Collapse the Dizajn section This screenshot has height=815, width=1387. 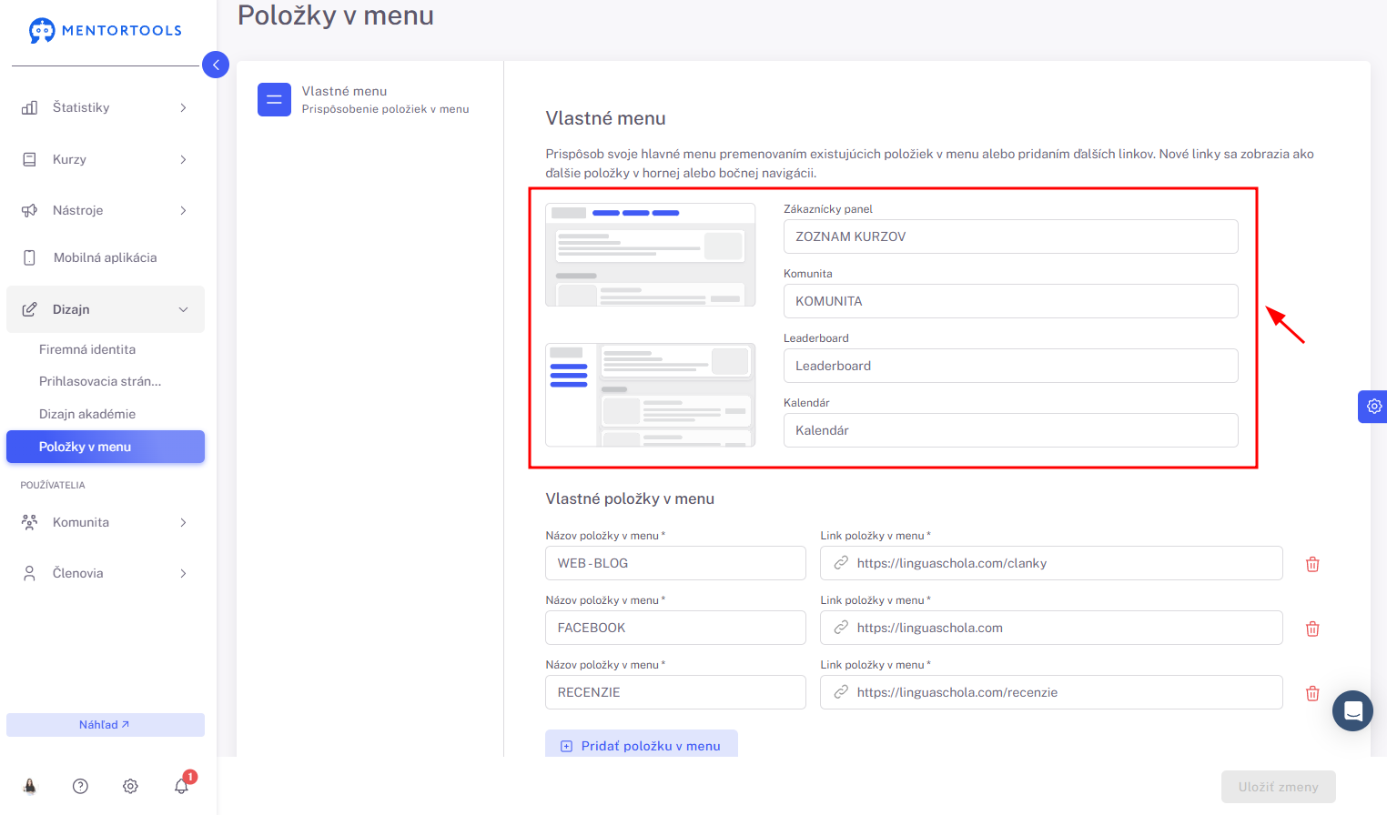pos(106,309)
